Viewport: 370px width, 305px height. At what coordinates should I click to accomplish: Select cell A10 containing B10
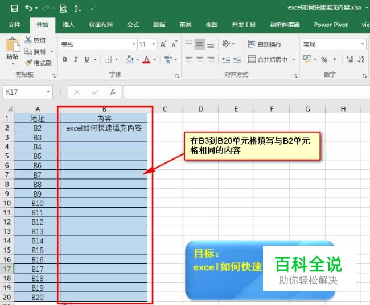tap(38, 203)
